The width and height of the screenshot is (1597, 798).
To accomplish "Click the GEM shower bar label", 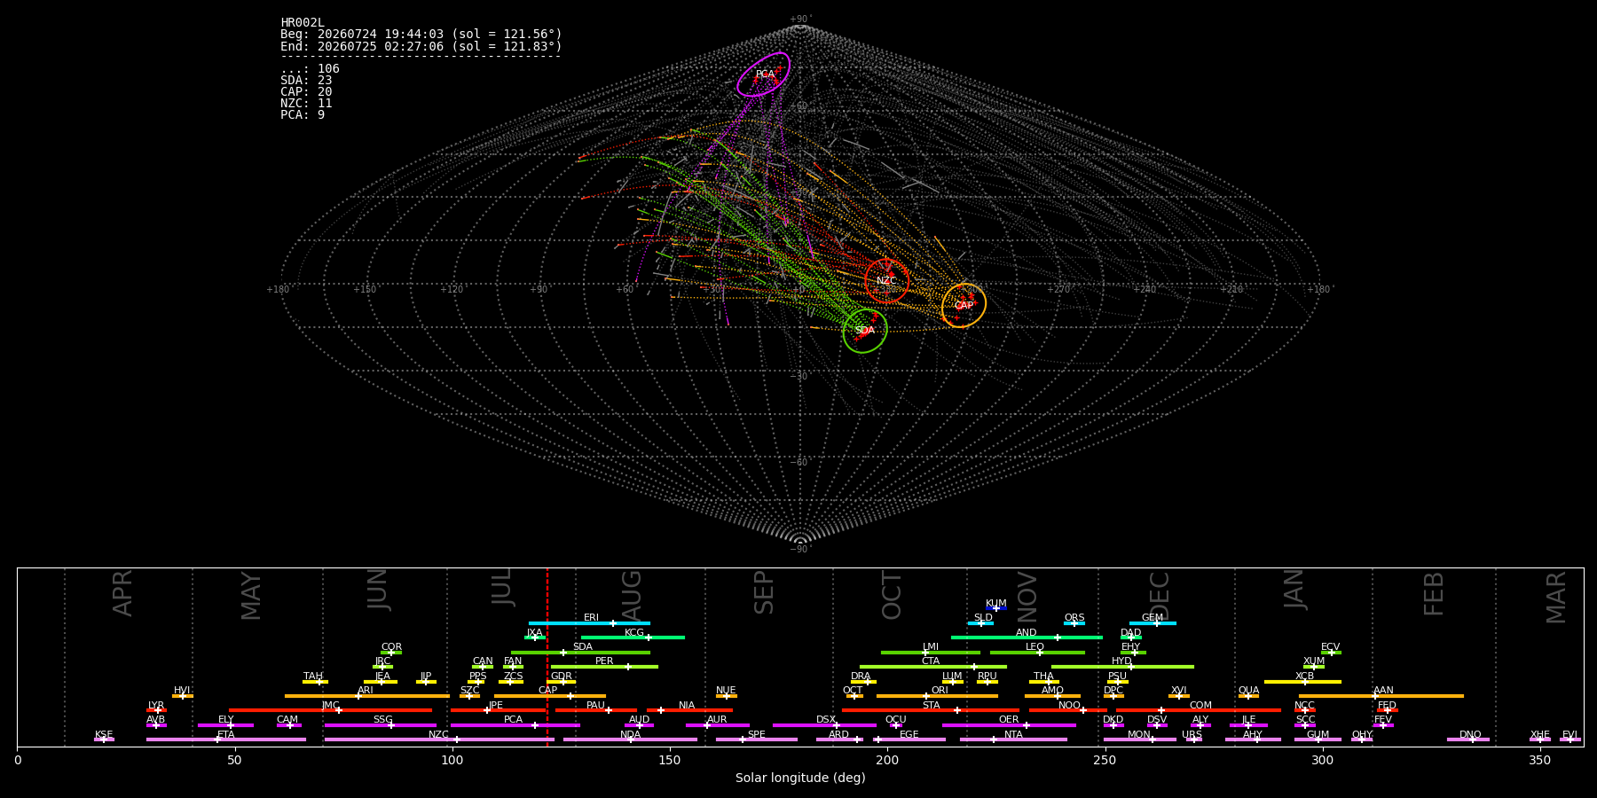I will click(x=1153, y=618).
